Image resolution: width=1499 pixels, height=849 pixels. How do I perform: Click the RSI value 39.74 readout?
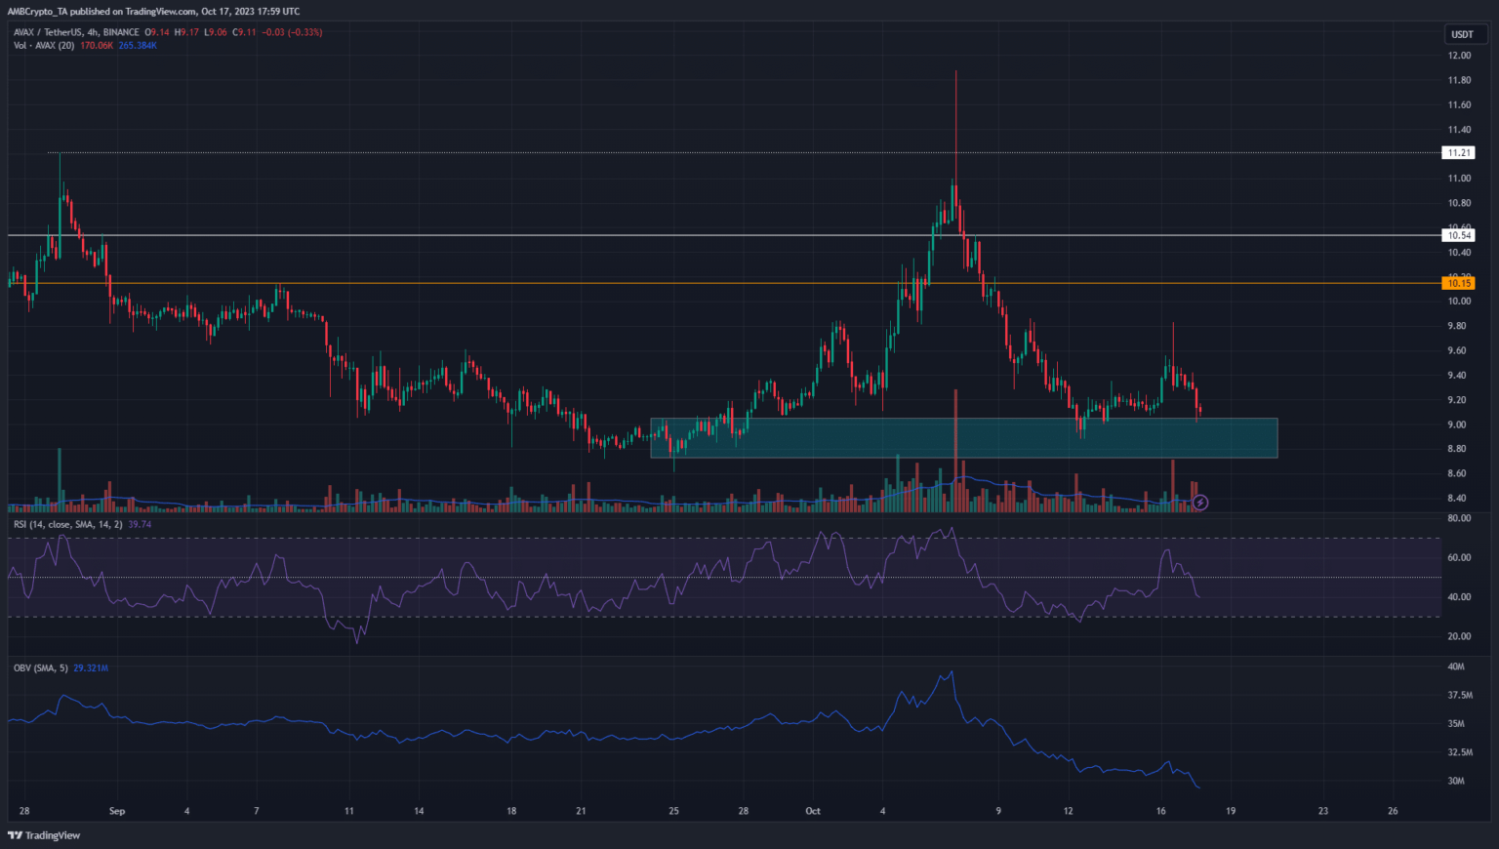tap(140, 524)
